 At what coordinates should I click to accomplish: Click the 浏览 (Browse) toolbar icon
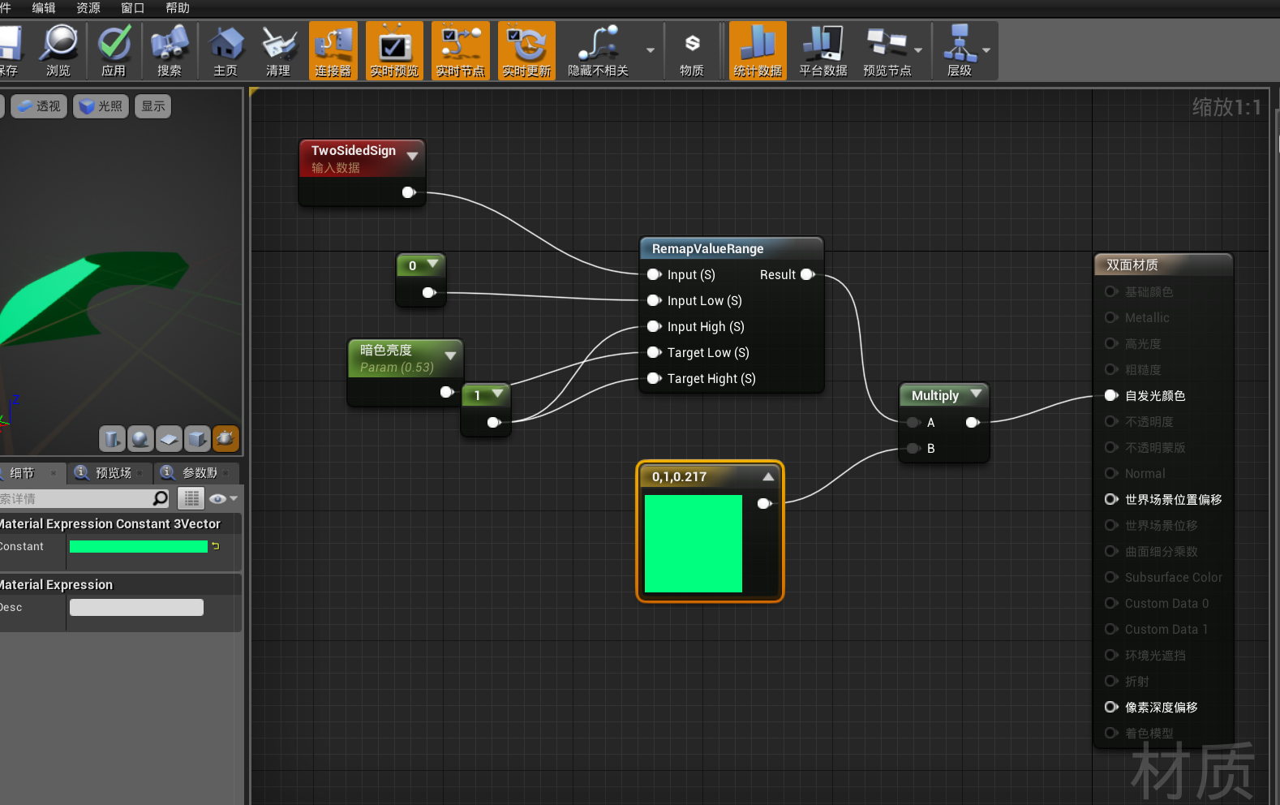[x=58, y=50]
